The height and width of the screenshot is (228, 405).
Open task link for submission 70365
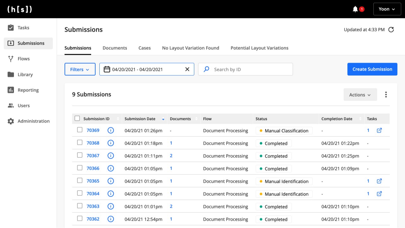click(x=379, y=181)
